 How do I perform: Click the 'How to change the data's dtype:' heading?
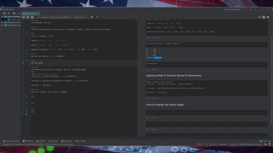pos(165,105)
